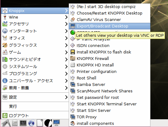Image resolution: width=168 pixels, height=127 pixels.
Task: Launch TOR Proxy
Action: (x=109, y=117)
